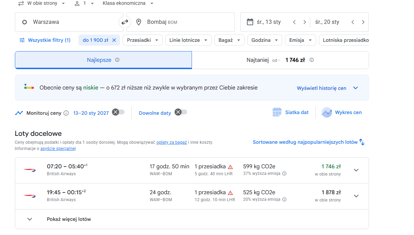Click warning icon on 19:45 flight layover
The height and width of the screenshot is (235, 414).
[x=230, y=193]
